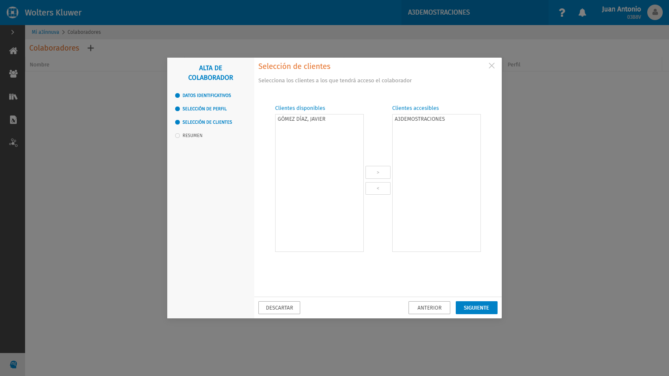This screenshot has width=669, height=376.
Task: Click the Nombre column header
Action: tap(39, 65)
